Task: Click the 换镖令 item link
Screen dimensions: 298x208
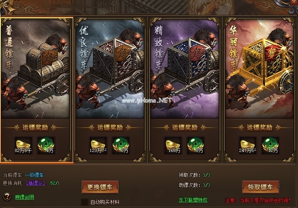Action: tap(36, 183)
